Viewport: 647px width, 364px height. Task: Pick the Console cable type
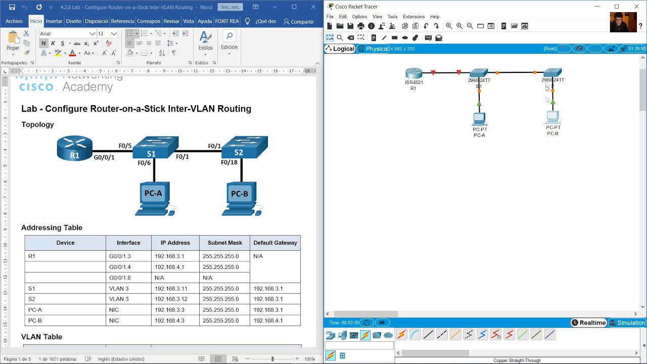415,335
